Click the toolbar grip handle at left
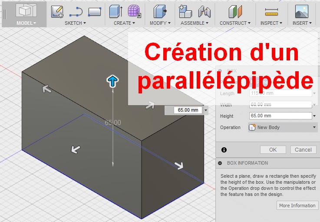The width and height of the screenshot is (320, 222). pos(5,14)
